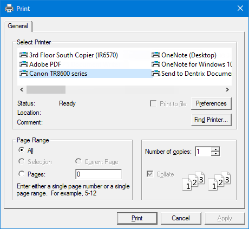Switch to the General tab
This screenshot has height=229, width=249.
[18, 26]
